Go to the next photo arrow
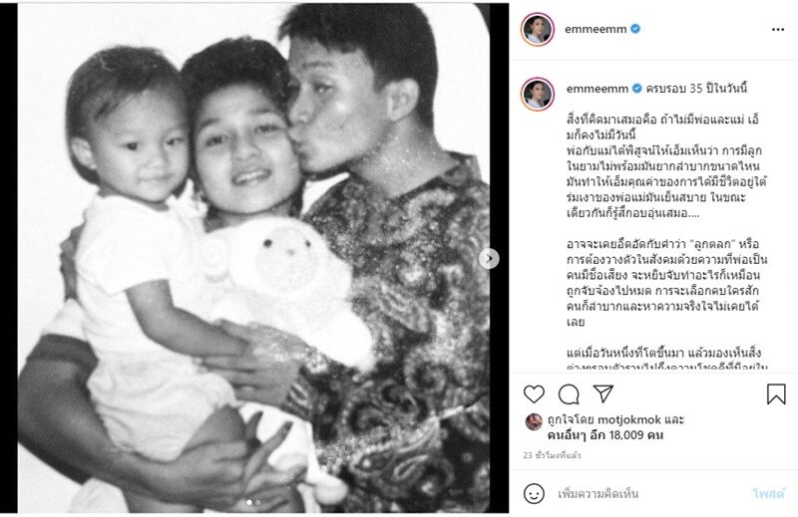 (x=489, y=258)
